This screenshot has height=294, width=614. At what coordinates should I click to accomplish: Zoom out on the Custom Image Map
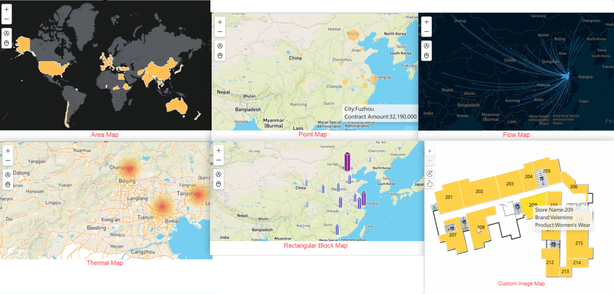(x=429, y=160)
